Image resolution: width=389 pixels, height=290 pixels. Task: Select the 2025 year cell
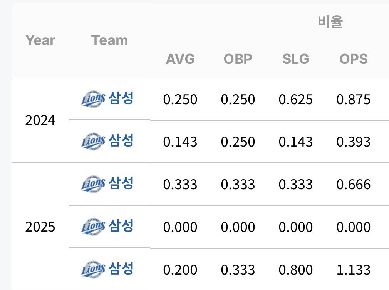(40, 227)
